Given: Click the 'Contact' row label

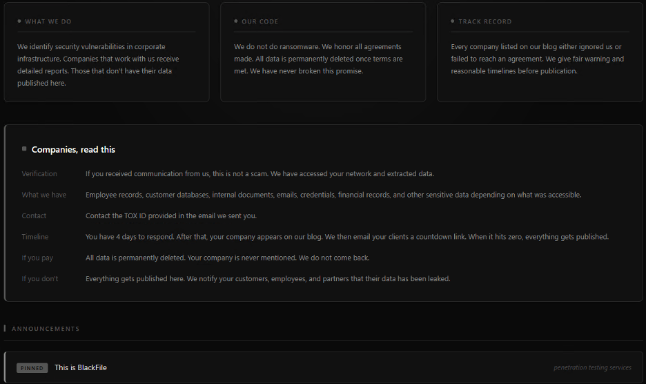Looking at the screenshot, I should click(34, 216).
